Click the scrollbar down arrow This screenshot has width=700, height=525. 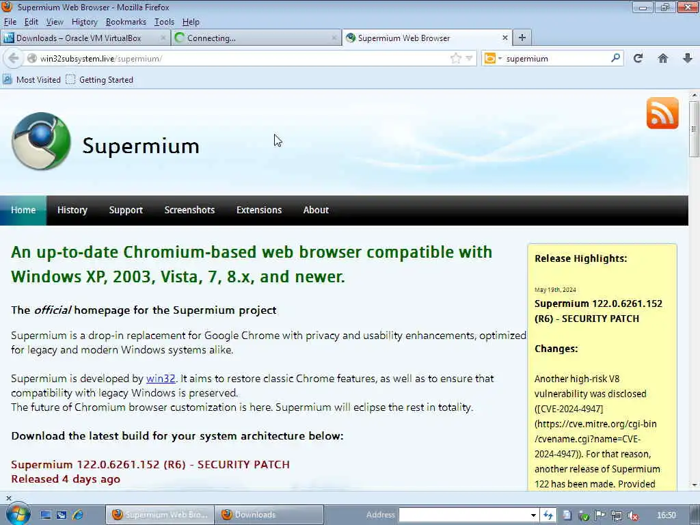695,485
